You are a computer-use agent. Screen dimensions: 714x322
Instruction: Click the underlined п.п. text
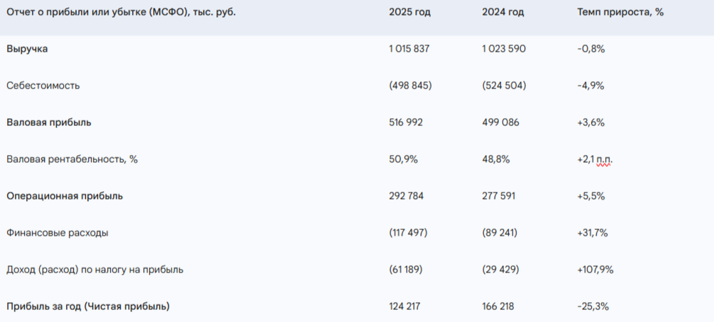(x=604, y=160)
